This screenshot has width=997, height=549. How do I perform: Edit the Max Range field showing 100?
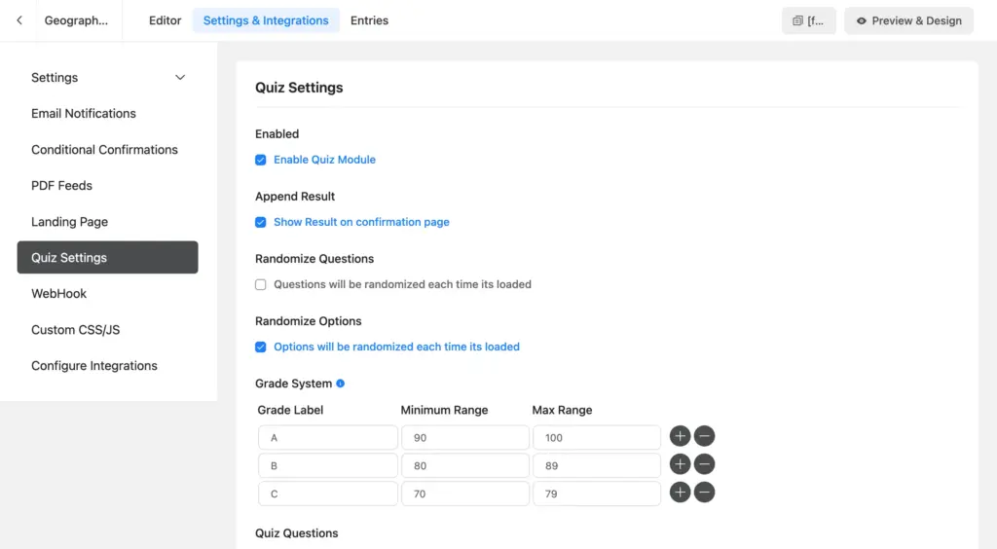(x=597, y=437)
